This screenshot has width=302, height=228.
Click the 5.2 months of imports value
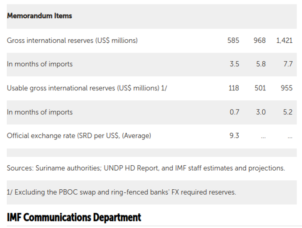tap(288, 112)
